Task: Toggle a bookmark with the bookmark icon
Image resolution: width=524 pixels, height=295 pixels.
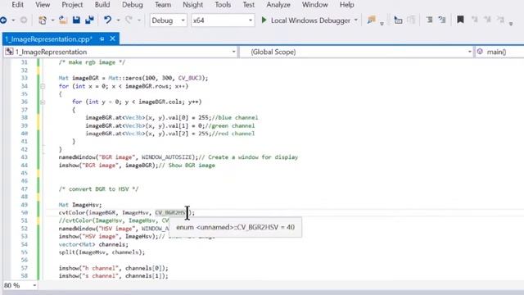Action: (460, 20)
